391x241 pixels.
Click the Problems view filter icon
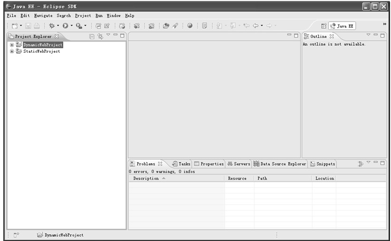click(x=360, y=164)
